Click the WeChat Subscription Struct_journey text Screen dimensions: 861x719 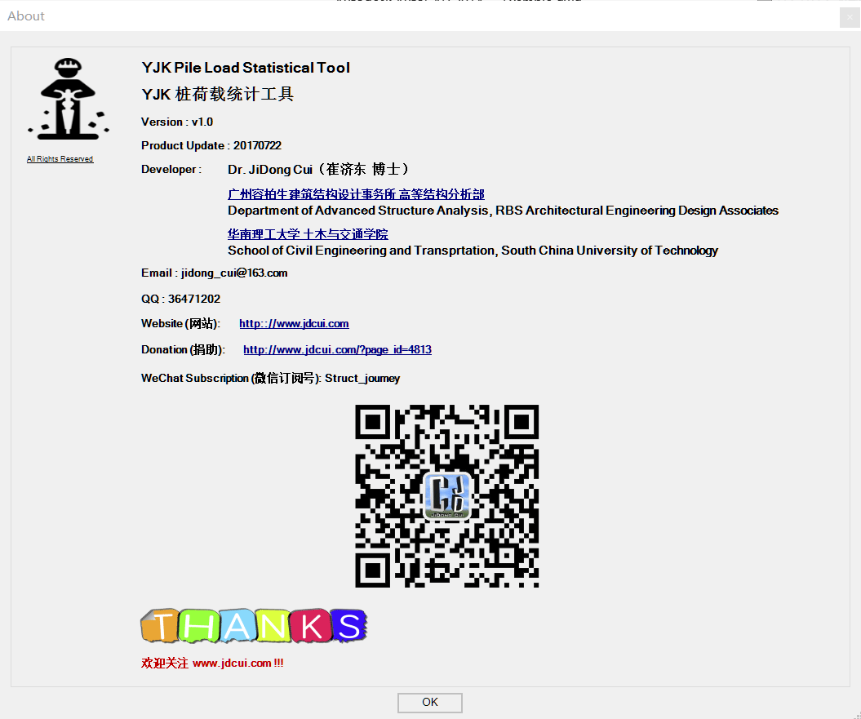pos(271,379)
